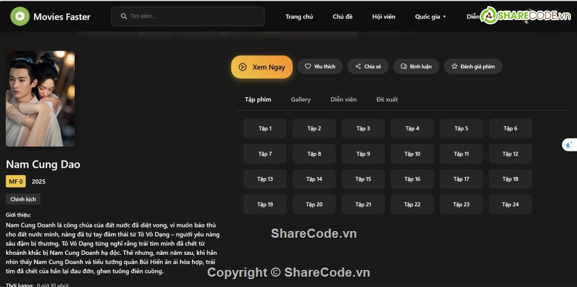Screen dimensions: 577x287
Task: Click the Nam Cung Dao poster thumbnail
Action: [41, 99]
